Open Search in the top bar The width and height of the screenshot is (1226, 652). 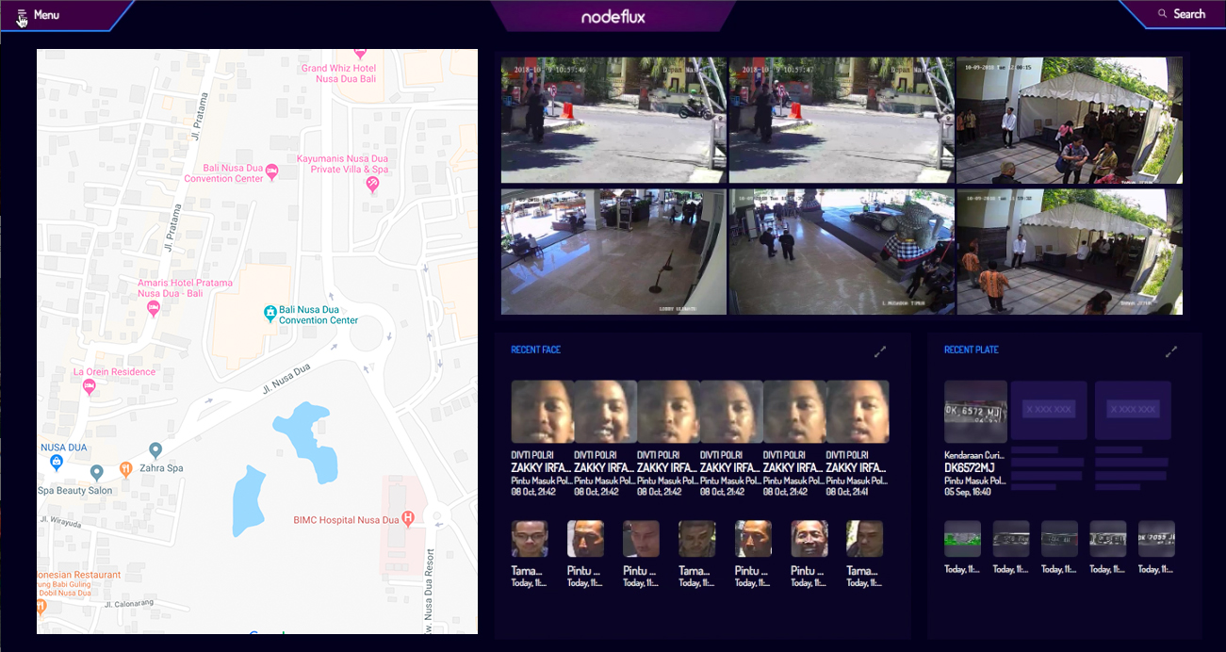pyautogui.click(x=1181, y=14)
